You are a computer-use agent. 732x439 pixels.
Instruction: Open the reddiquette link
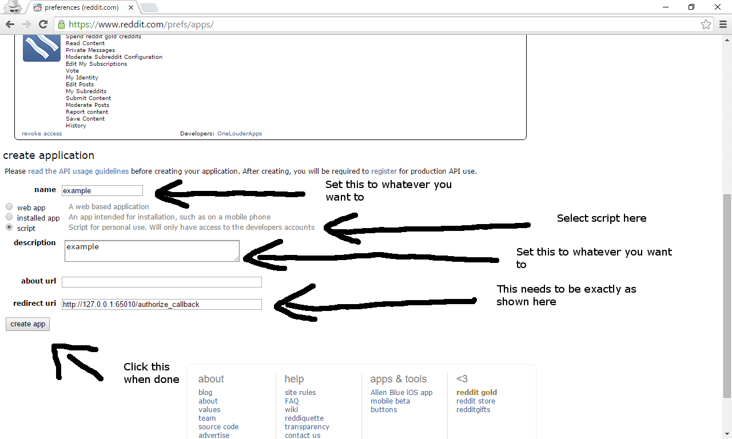[x=304, y=418]
